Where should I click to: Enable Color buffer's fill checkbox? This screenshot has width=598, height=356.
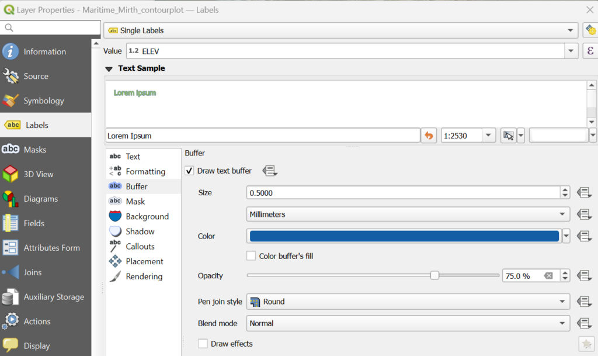tap(251, 256)
